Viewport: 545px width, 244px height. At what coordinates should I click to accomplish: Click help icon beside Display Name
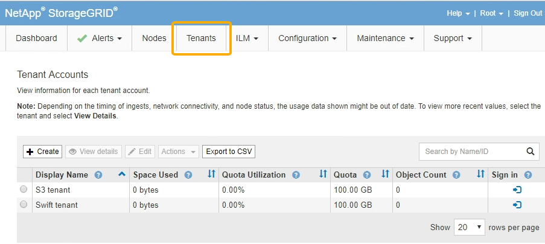[98, 175]
